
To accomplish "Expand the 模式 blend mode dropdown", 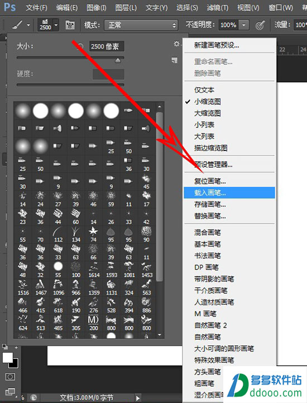I will coord(141,25).
